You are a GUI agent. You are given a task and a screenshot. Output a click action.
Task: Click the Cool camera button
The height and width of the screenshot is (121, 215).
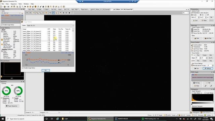pos(196,21)
